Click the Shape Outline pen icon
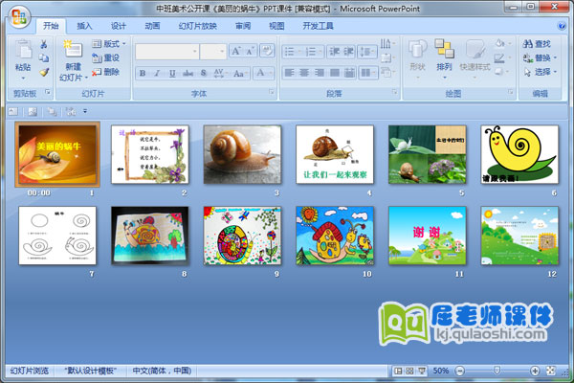Screen dimensions: 574x383 [500, 57]
